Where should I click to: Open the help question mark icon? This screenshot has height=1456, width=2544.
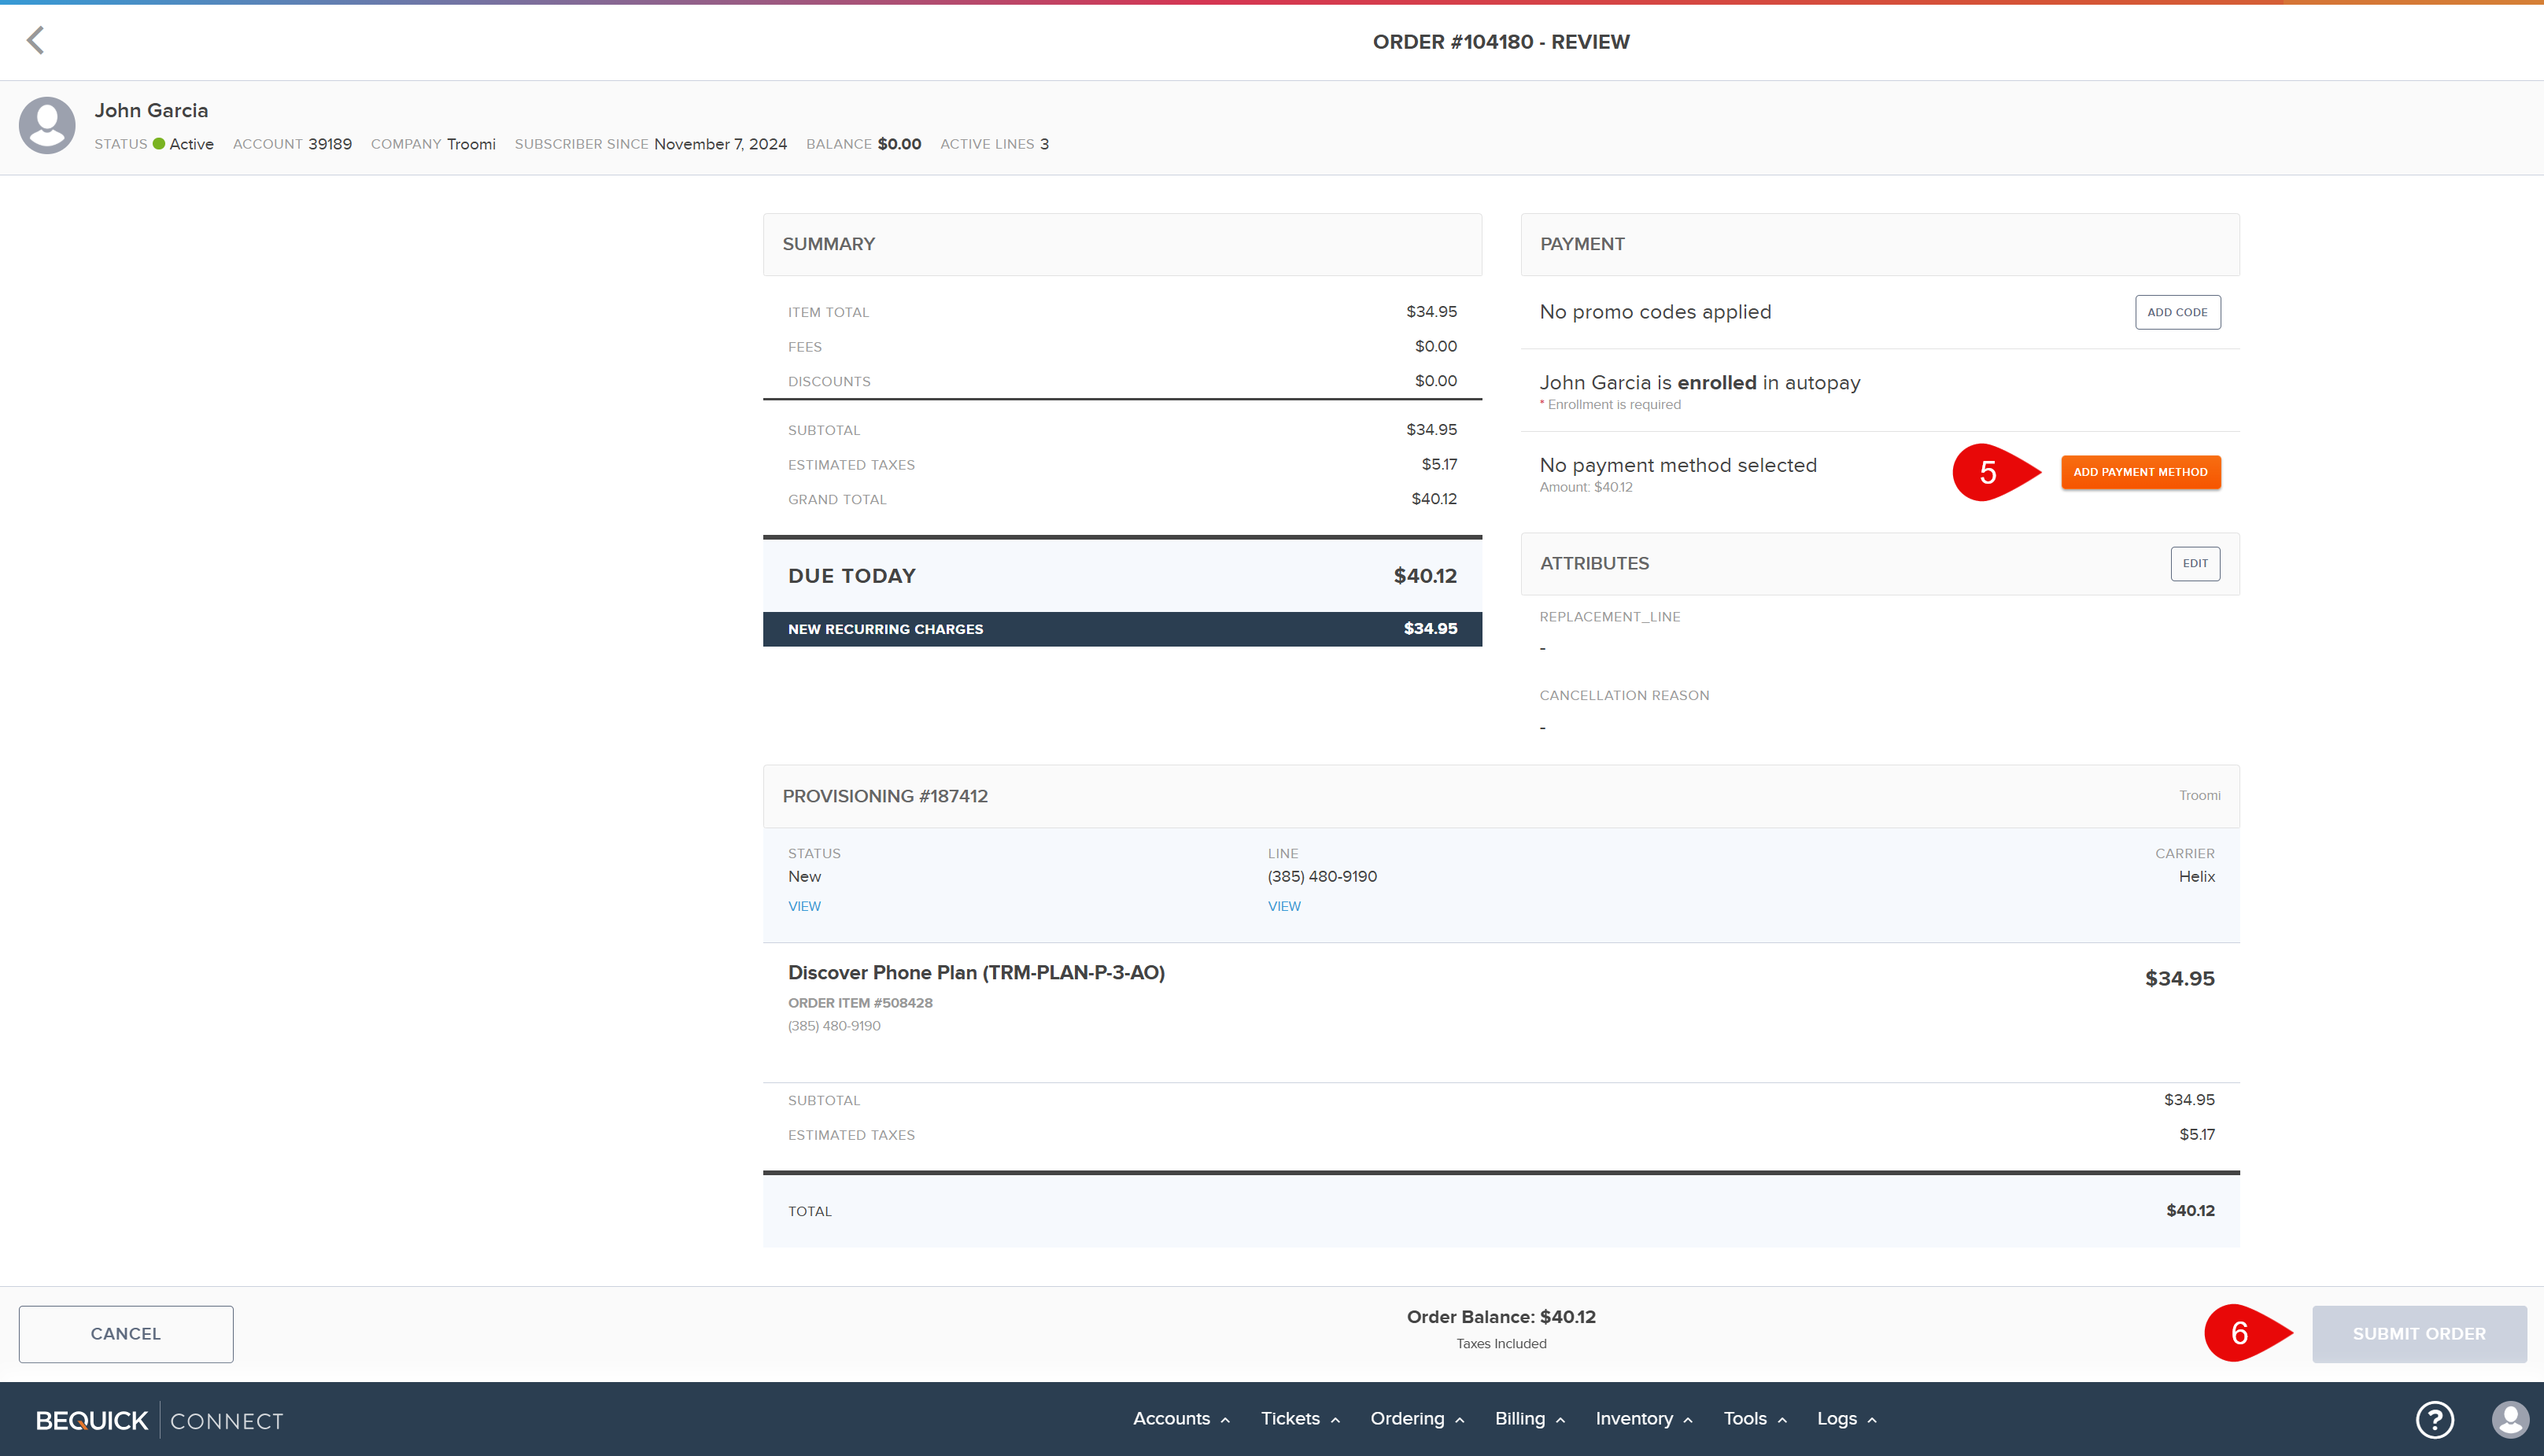coord(2434,1419)
